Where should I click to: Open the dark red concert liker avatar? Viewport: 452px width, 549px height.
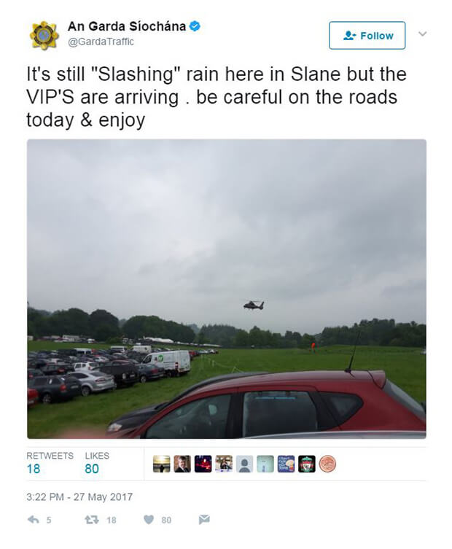[x=203, y=464]
